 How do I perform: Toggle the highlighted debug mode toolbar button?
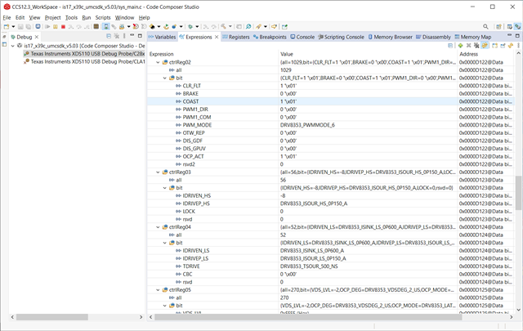click(x=105, y=26)
